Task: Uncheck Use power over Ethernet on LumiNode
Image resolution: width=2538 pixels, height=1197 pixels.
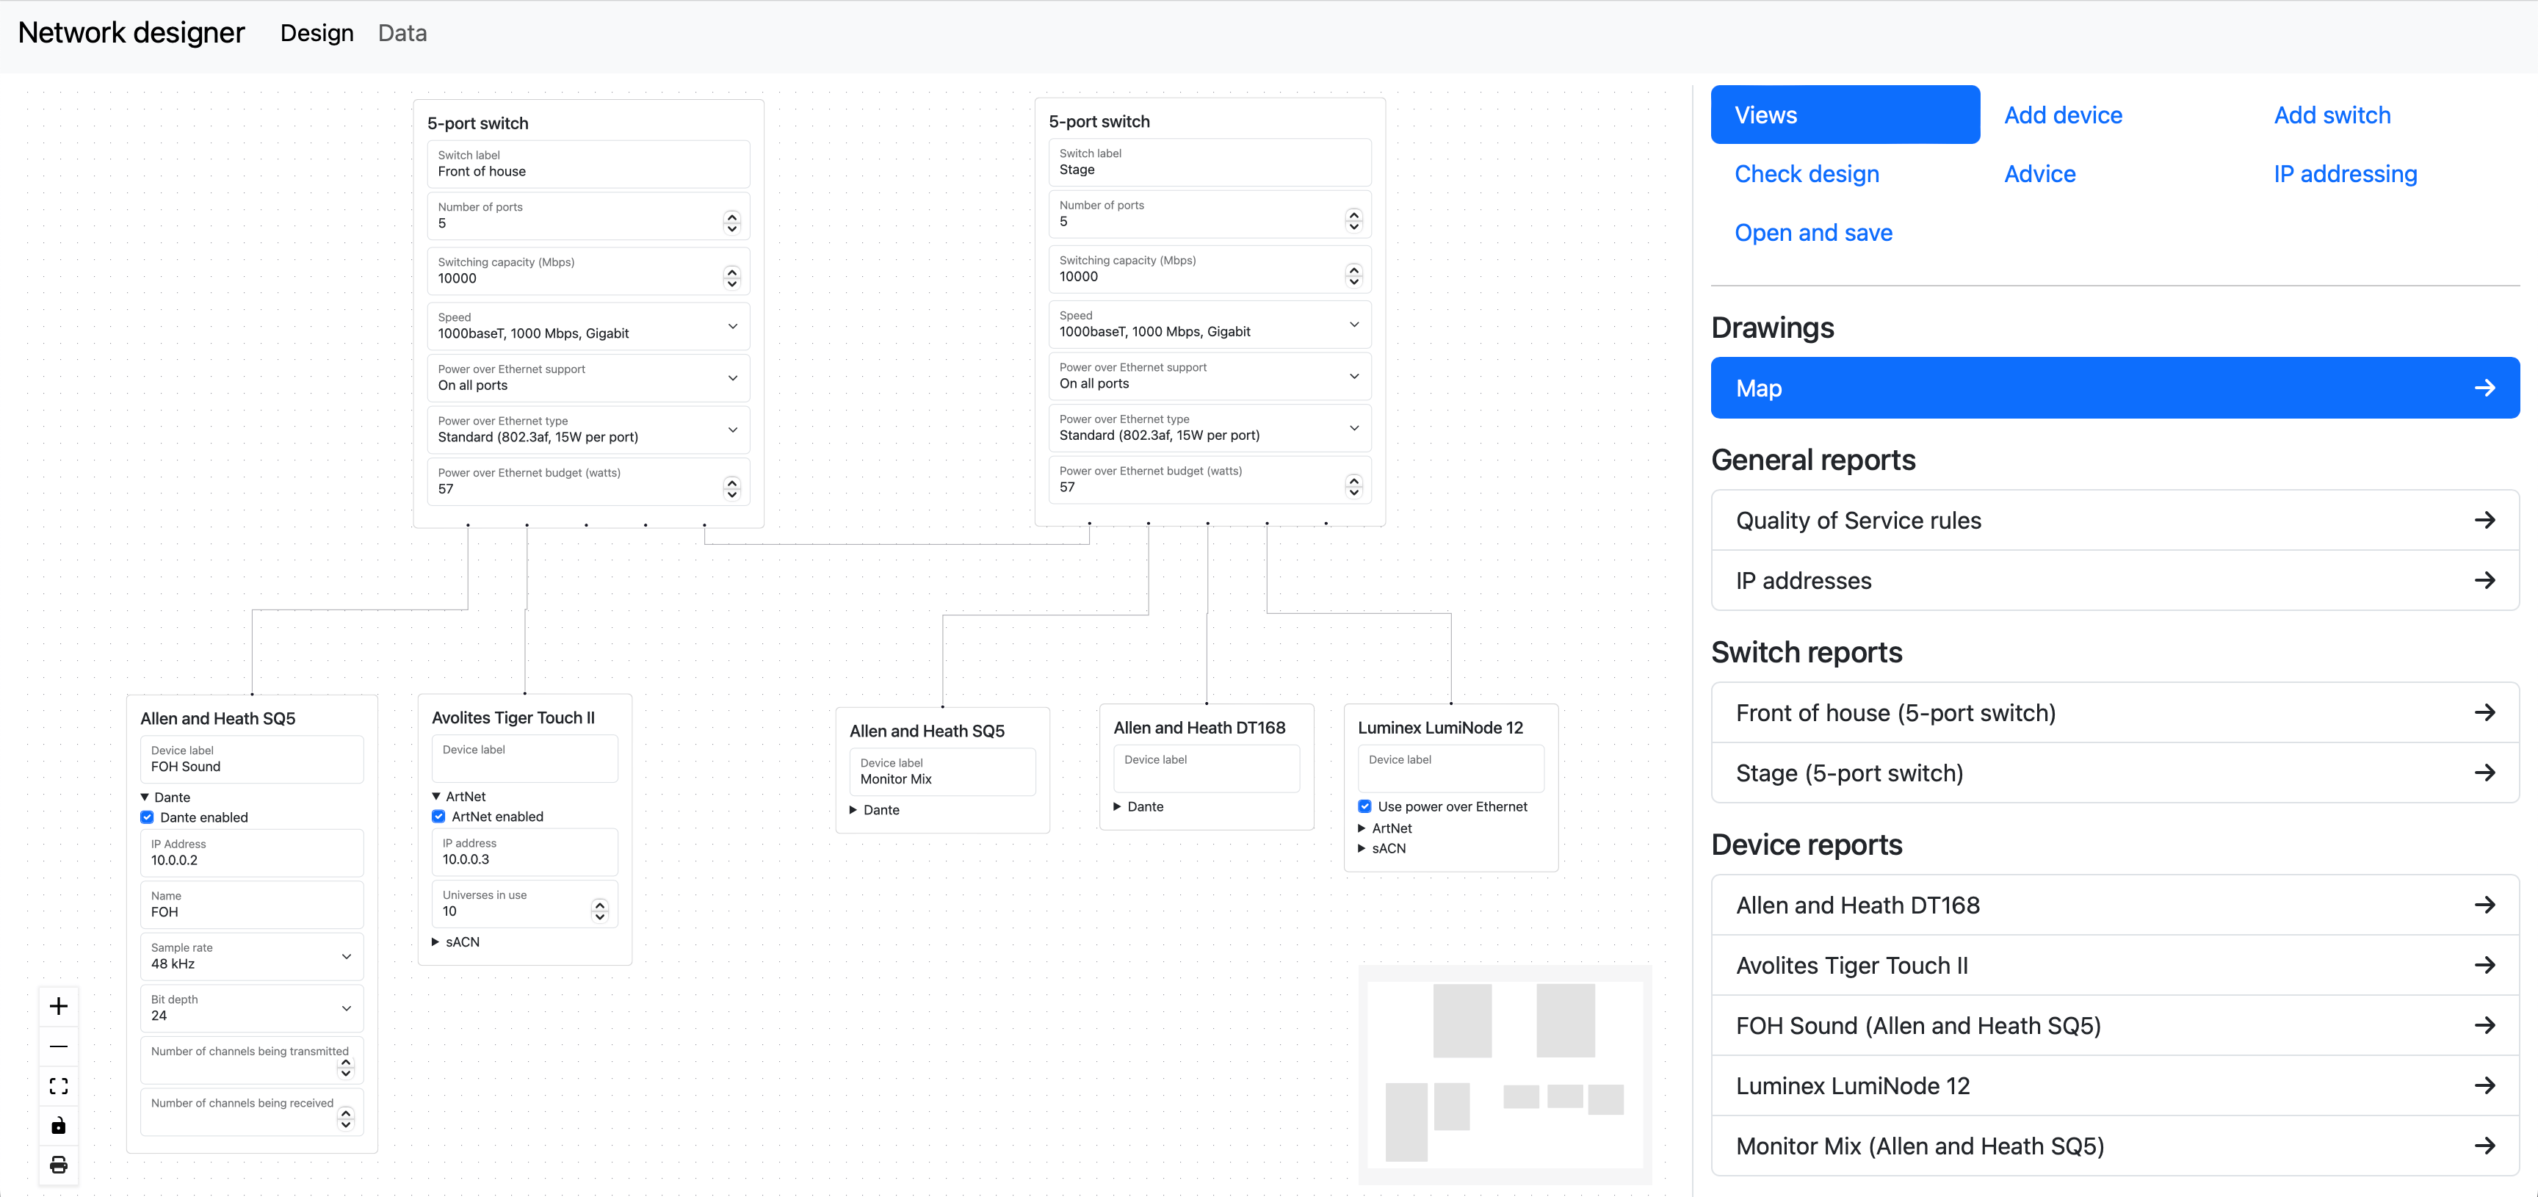Action: (1364, 807)
